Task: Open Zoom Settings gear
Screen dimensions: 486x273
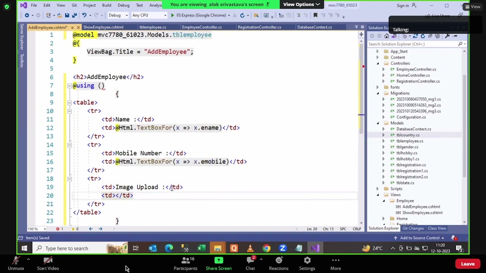Action: (x=307, y=264)
